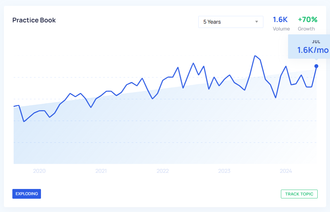
Task: Open the 5 Years time range dropdown
Action: point(230,22)
